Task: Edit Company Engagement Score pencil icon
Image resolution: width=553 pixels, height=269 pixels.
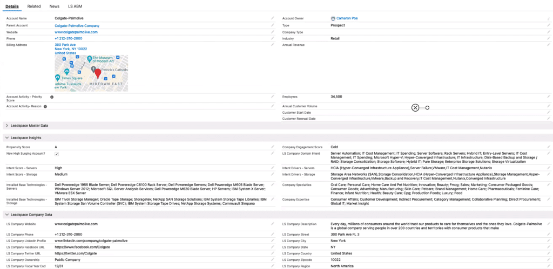Action: pyautogui.click(x=549, y=147)
